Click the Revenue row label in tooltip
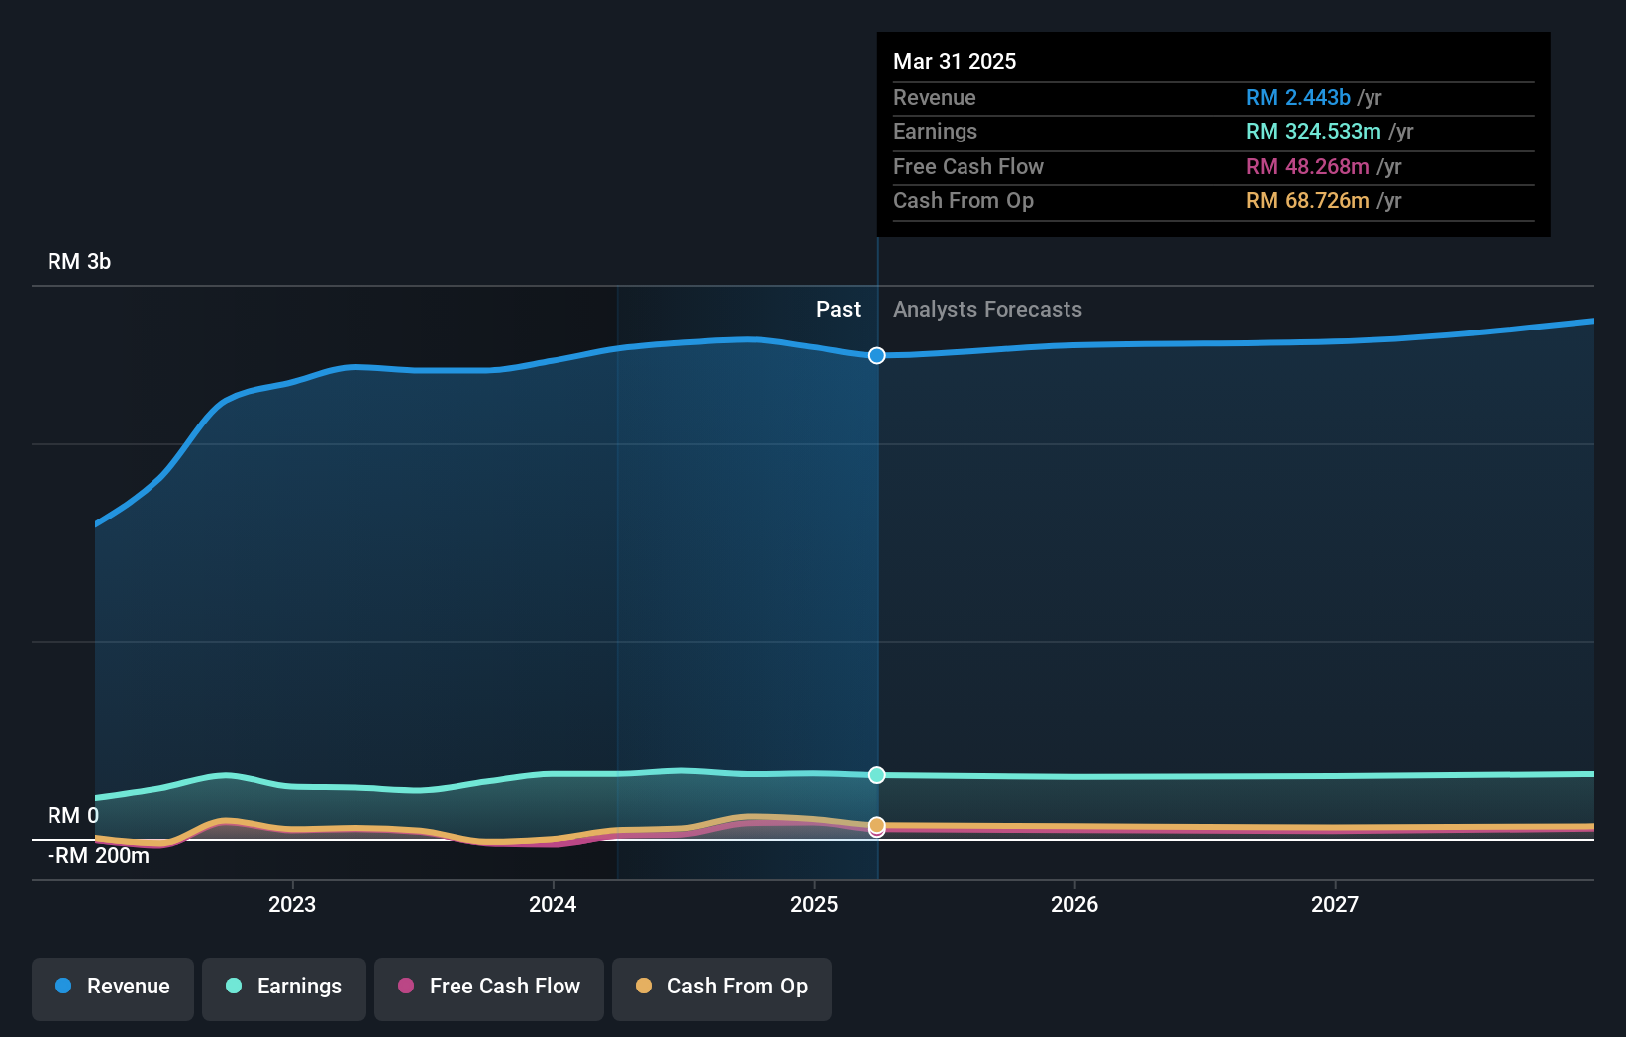Image resolution: width=1626 pixels, height=1037 pixels. coord(934,97)
